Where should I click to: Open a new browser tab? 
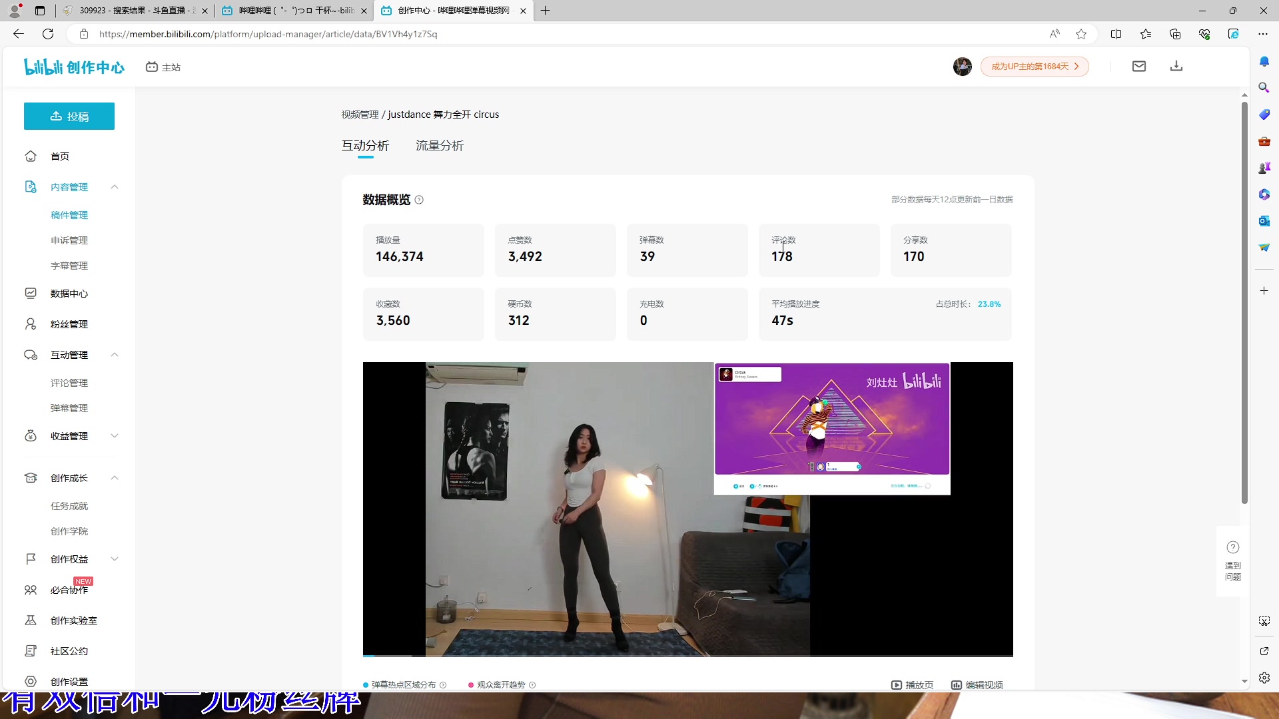546,11
